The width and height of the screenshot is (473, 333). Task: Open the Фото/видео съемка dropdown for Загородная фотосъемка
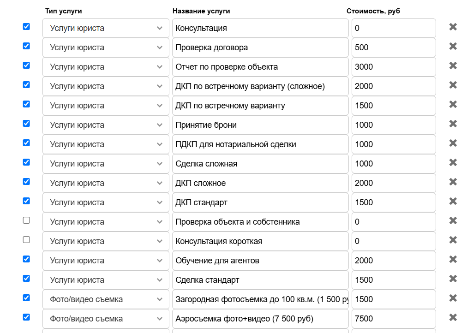[106, 299]
